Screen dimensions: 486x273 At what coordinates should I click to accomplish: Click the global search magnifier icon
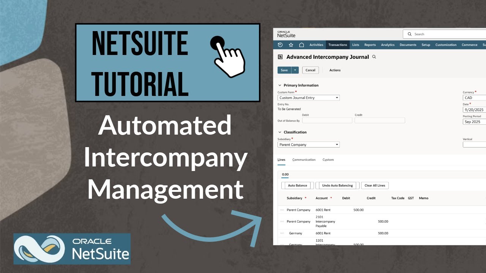click(x=410, y=34)
